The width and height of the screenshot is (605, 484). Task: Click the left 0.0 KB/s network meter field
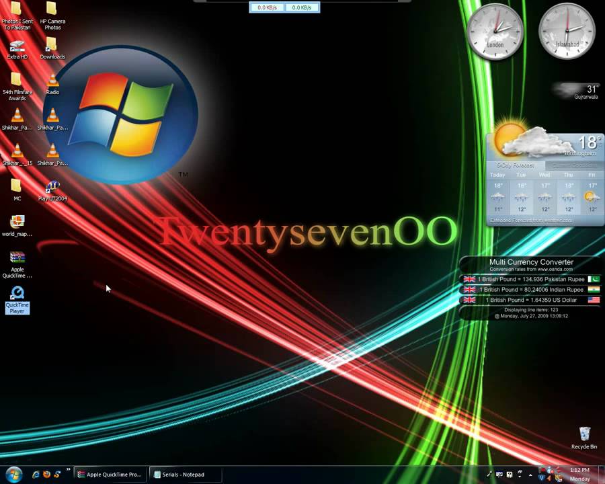pyautogui.click(x=267, y=7)
